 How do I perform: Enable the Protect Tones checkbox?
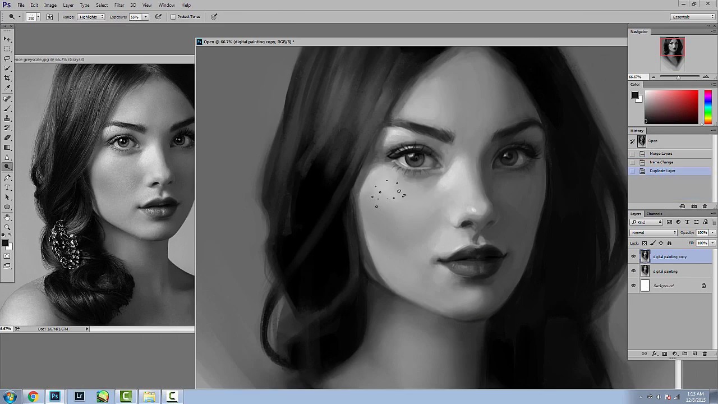point(173,17)
